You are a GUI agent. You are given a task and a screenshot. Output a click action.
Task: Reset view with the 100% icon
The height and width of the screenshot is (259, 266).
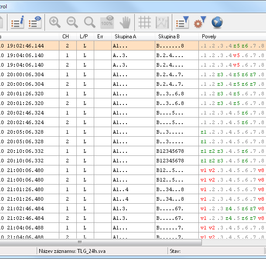[x=107, y=22]
